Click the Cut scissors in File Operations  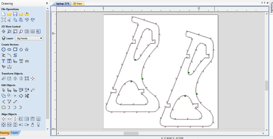(9, 20)
